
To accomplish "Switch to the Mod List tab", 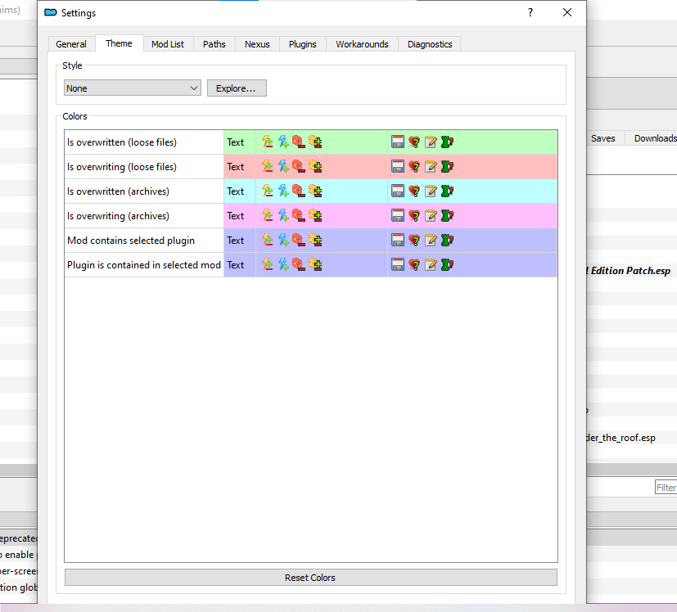I will (167, 43).
